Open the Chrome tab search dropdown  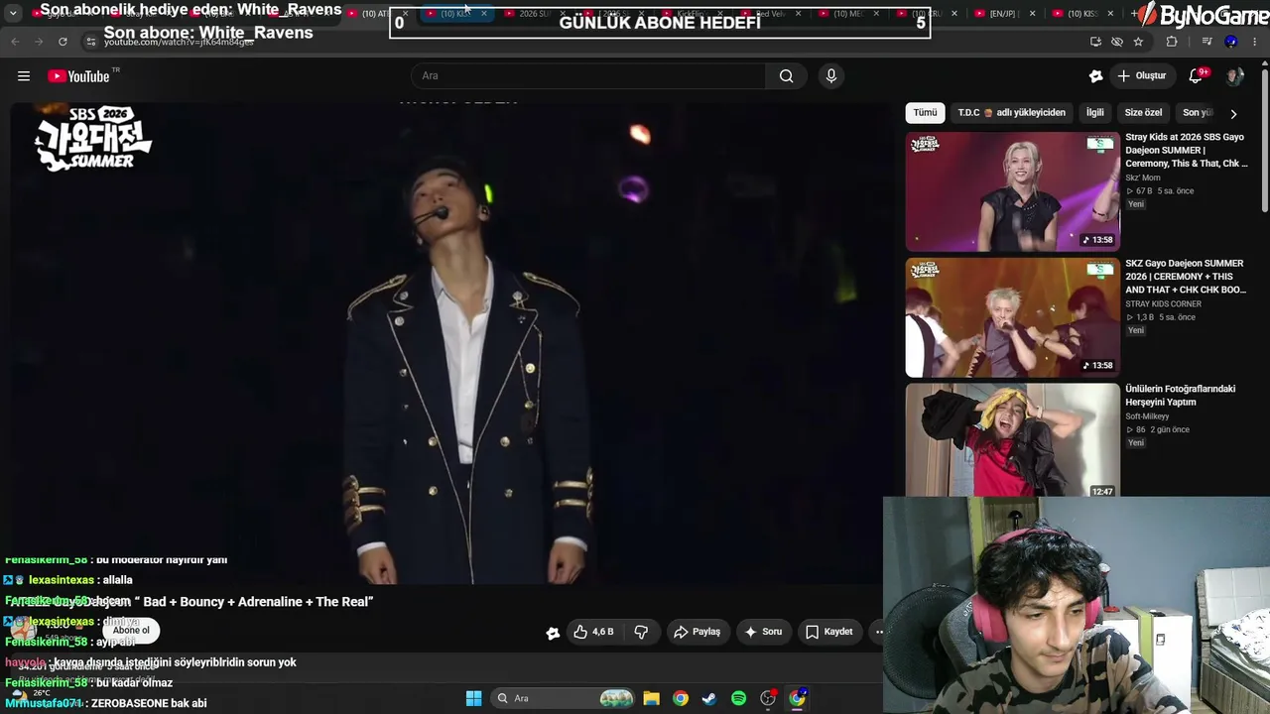point(13,14)
